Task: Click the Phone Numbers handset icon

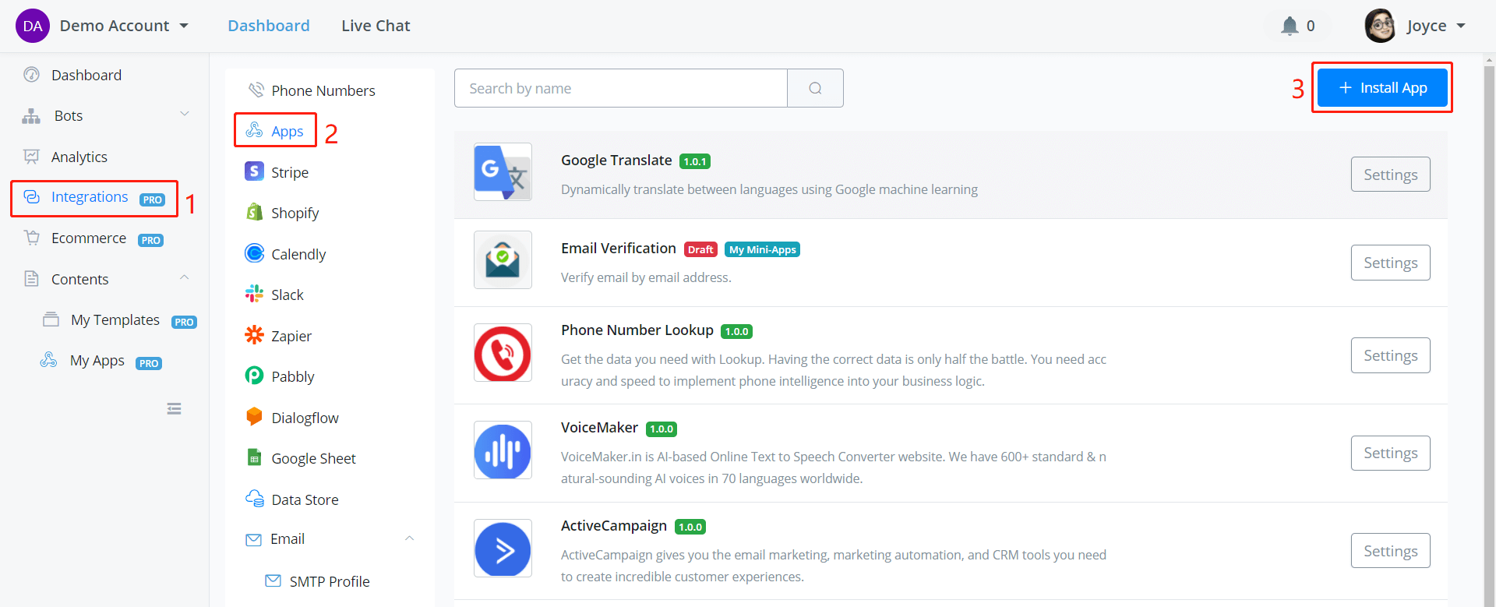Action: [x=256, y=90]
